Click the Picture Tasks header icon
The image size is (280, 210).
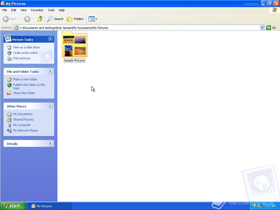click(8, 38)
